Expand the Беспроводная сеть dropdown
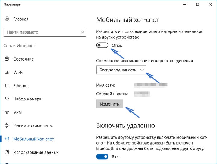217x164 pixels. (121, 70)
